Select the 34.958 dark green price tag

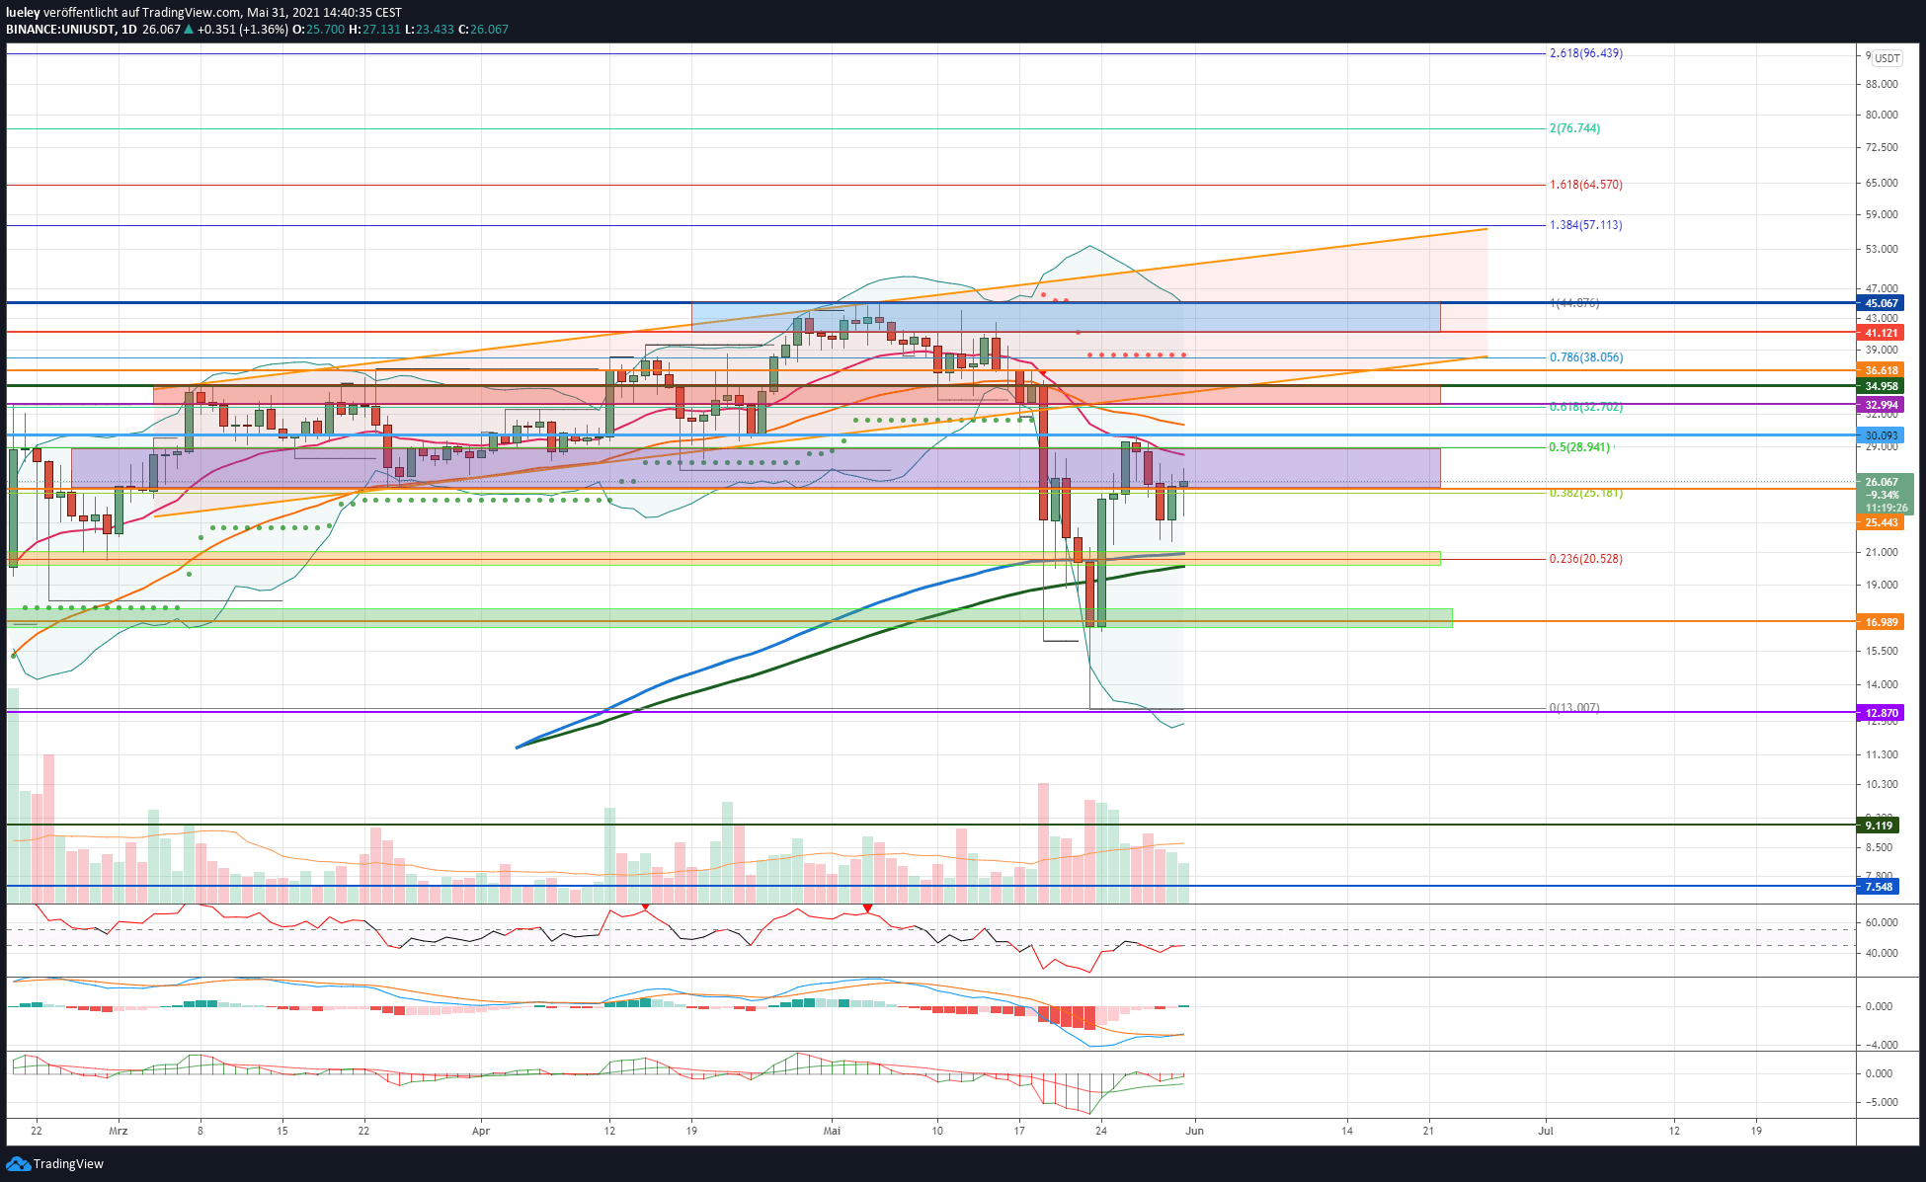tap(1881, 386)
